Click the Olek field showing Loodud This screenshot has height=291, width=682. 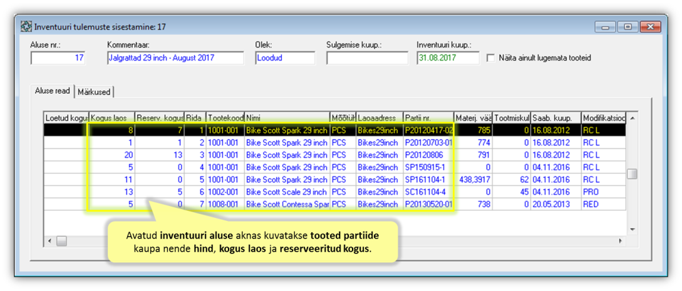(285, 58)
